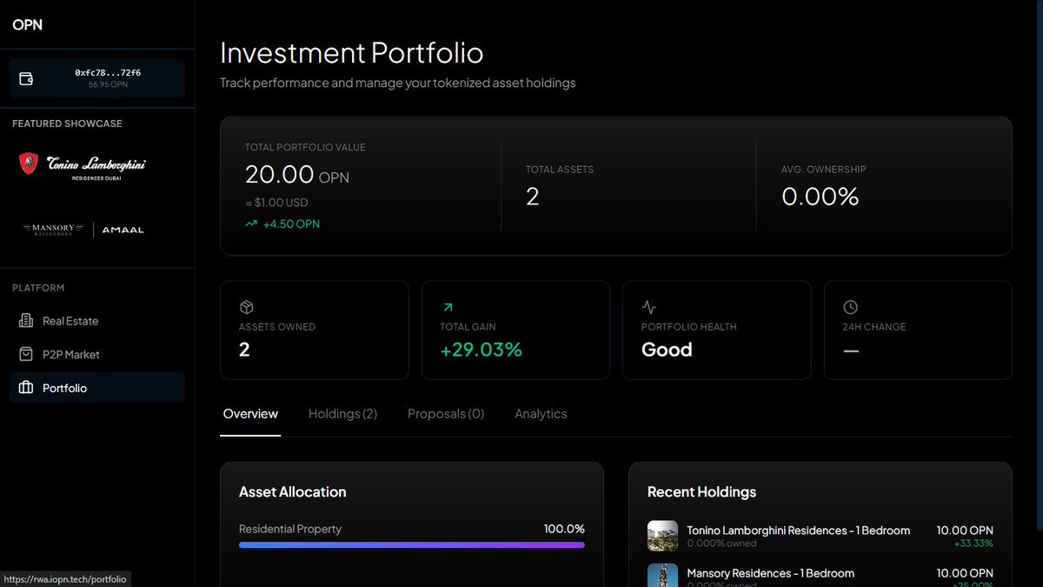Click the +4.50 OPN gain text
This screenshot has height=587, width=1043.
coord(291,223)
